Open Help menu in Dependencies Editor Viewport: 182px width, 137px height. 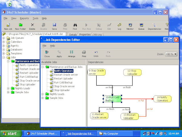[52, 46]
